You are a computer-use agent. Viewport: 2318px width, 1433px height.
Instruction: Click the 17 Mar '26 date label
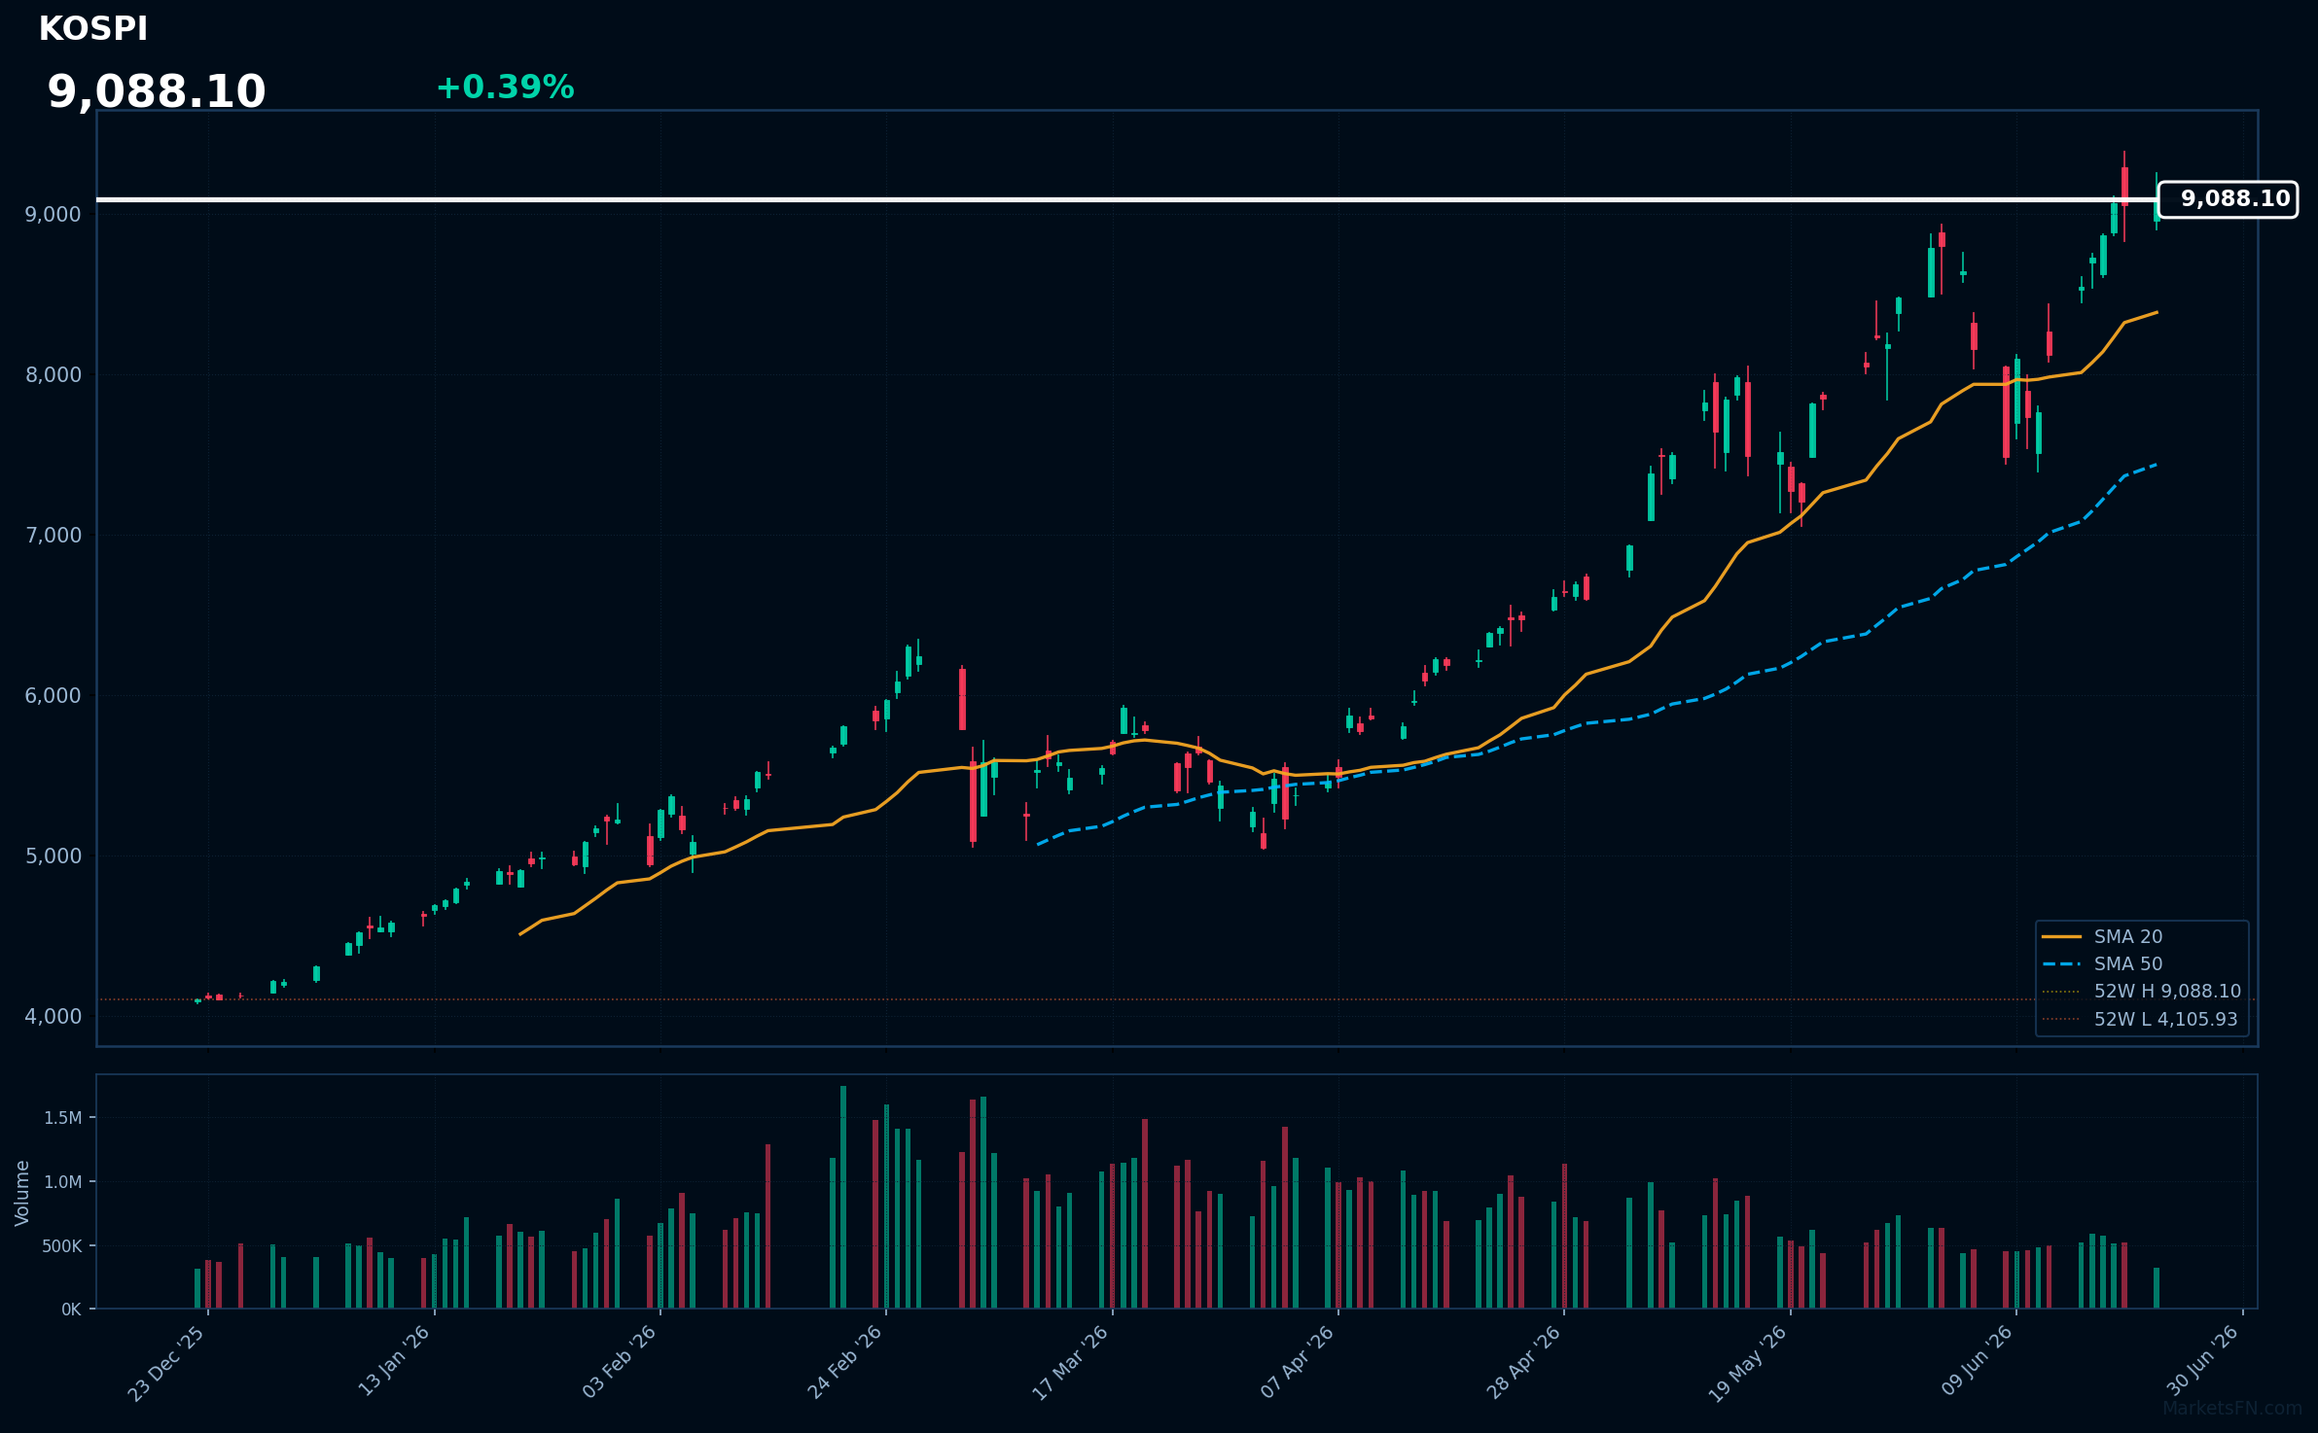click(x=1070, y=1362)
